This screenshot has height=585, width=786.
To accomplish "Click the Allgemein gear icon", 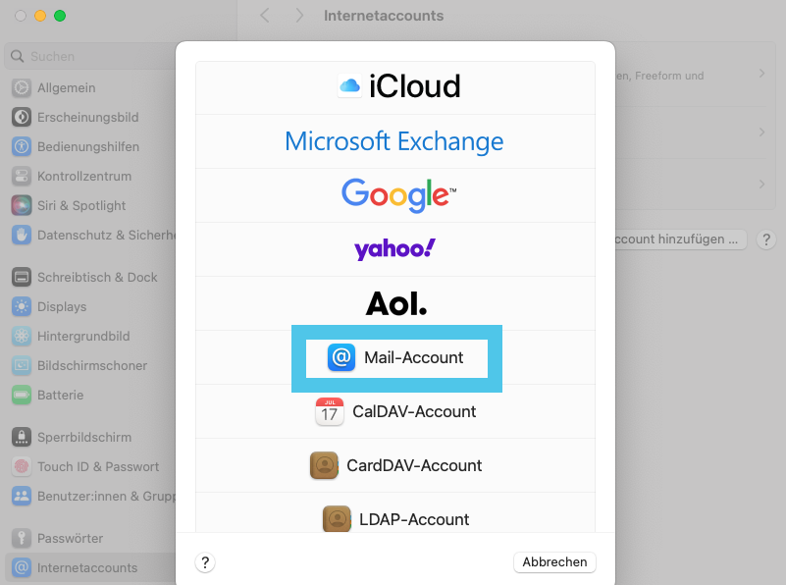I will (x=22, y=87).
